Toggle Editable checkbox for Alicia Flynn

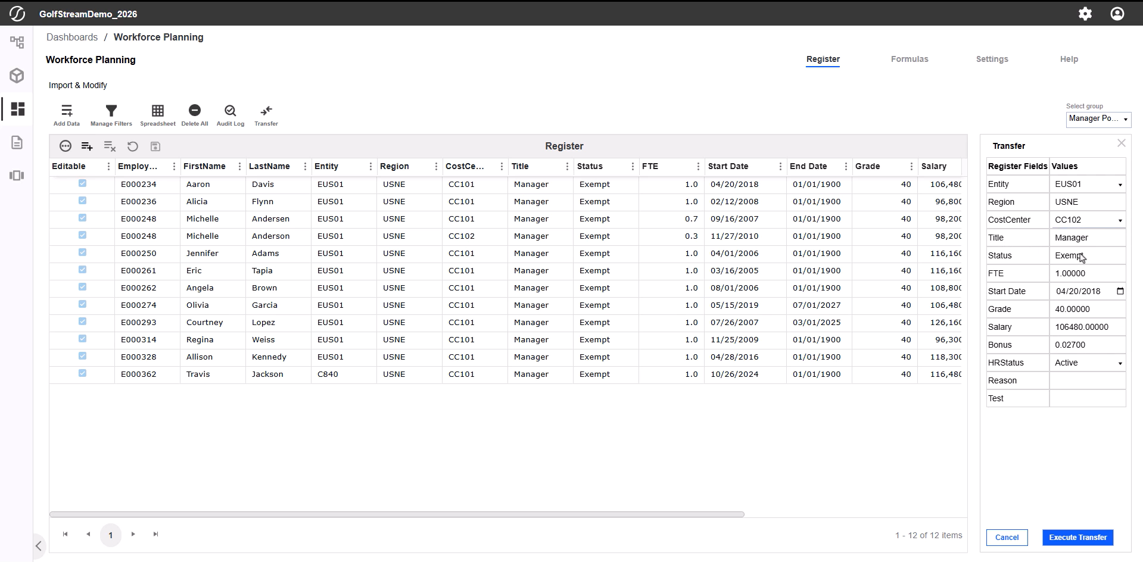tap(82, 201)
